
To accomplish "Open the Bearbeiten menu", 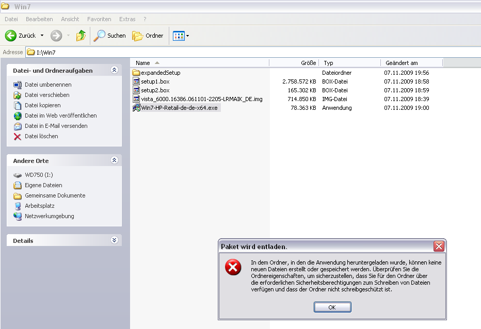I will click(39, 19).
